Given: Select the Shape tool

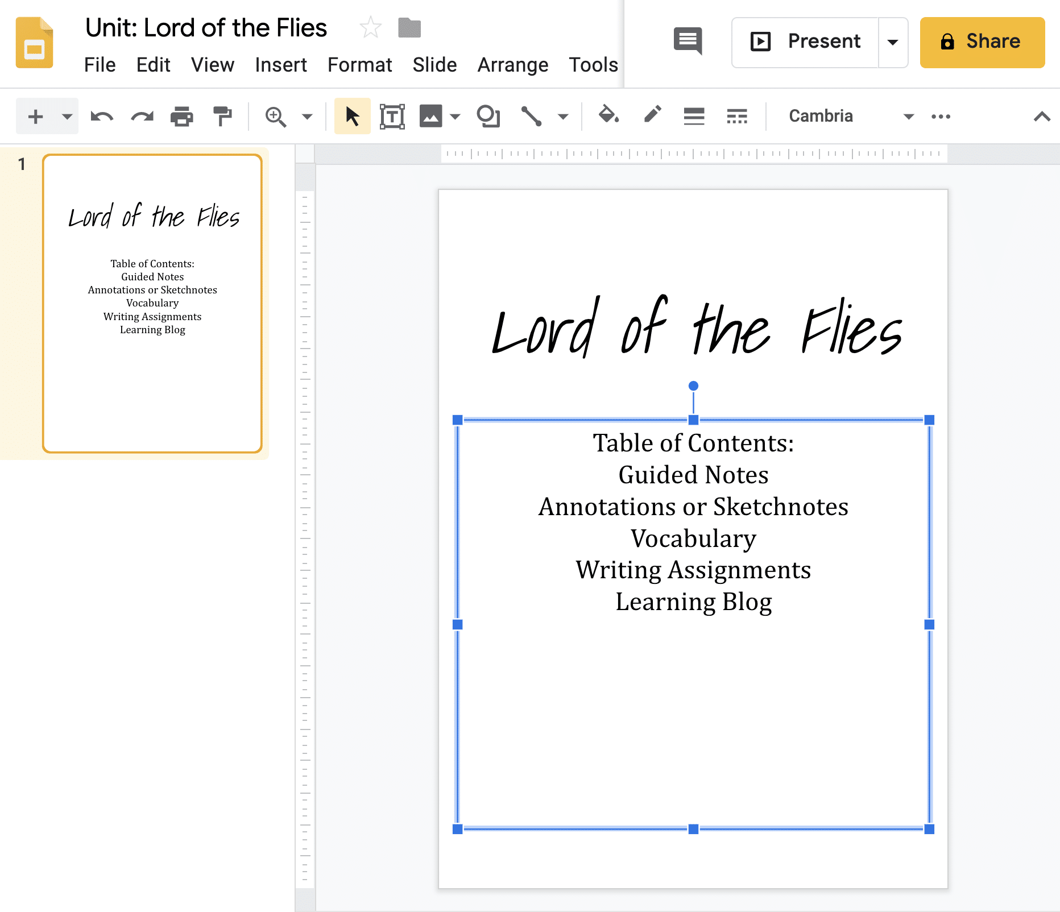Looking at the screenshot, I should coord(488,116).
